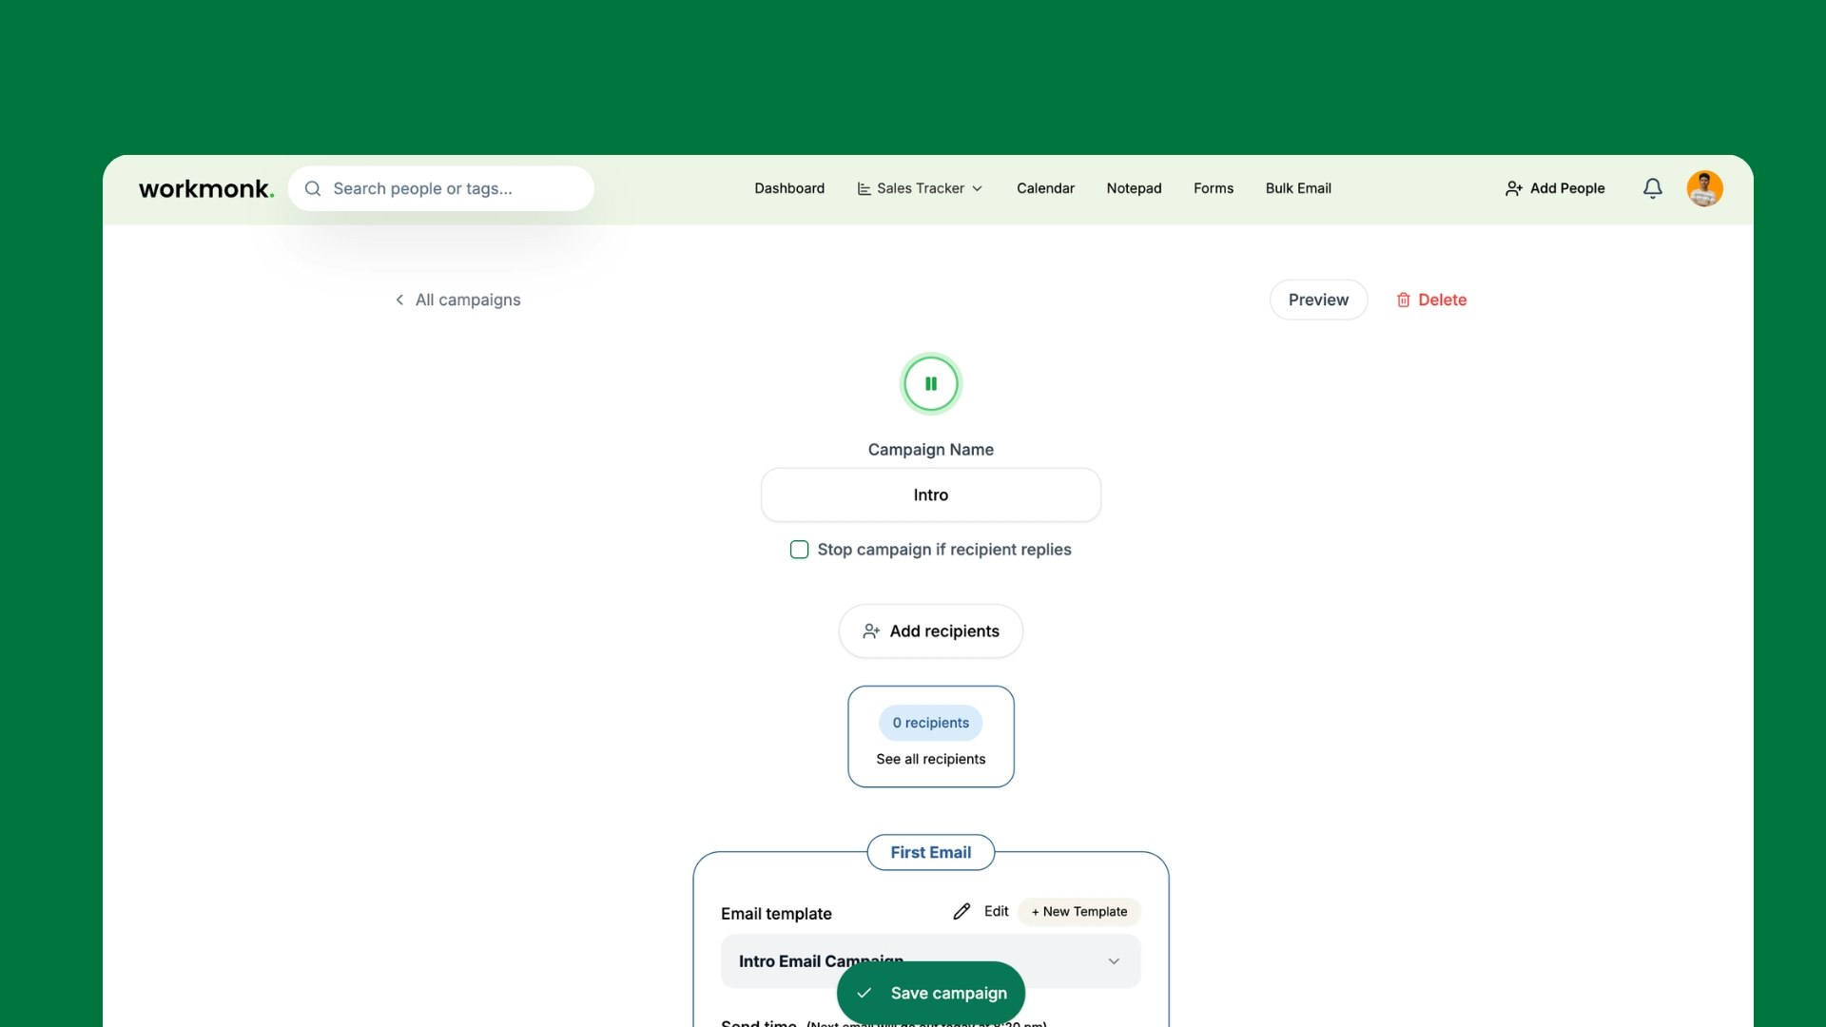The image size is (1826, 1027).
Task: Click the workmonk logo
Action: point(206,188)
